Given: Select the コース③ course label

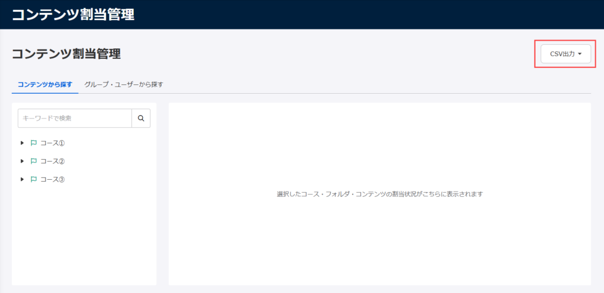Looking at the screenshot, I should pos(52,179).
